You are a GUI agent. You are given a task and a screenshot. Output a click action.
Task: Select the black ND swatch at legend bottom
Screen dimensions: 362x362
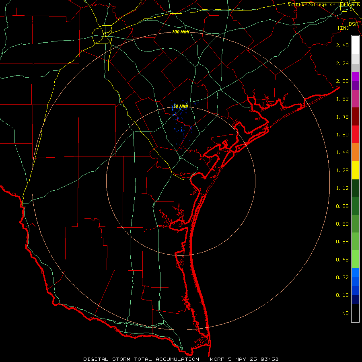pyautogui.click(x=355, y=313)
